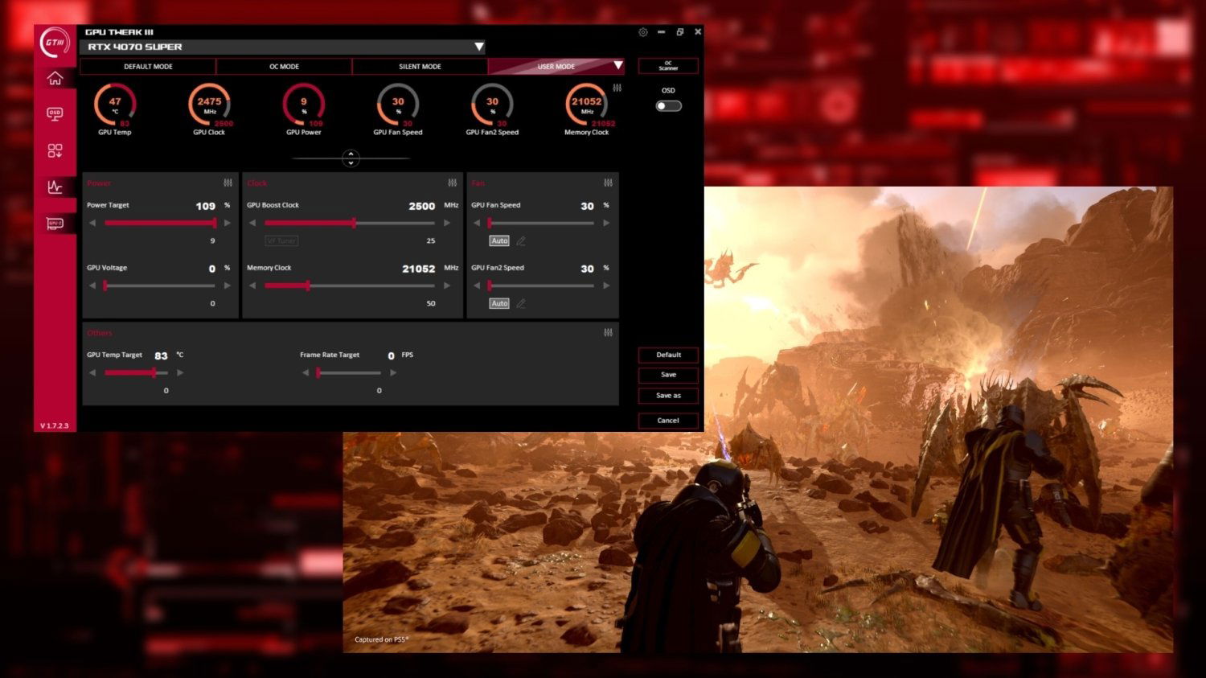
Task: Select the User Mode tab
Action: (x=556, y=67)
